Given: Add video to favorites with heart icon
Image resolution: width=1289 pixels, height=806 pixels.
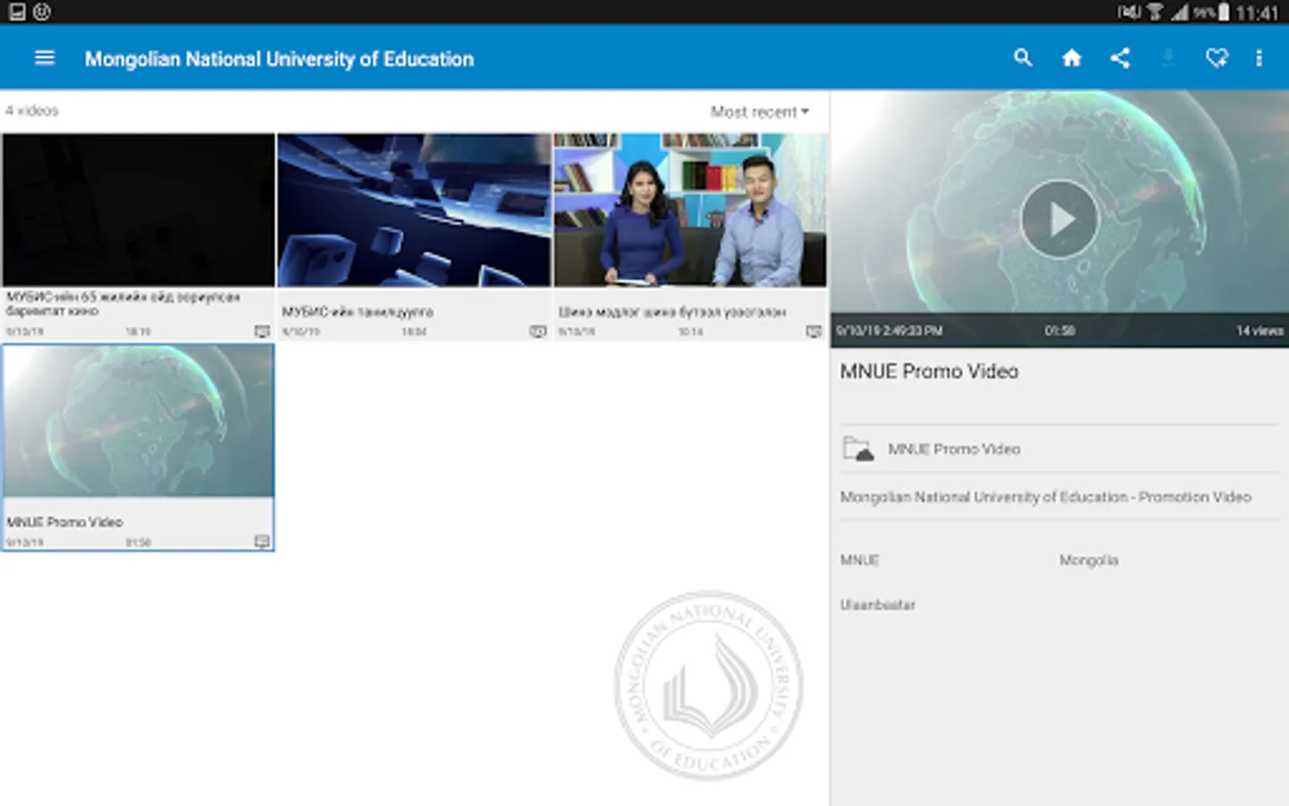Looking at the screenshot, I should (1216, 58).
